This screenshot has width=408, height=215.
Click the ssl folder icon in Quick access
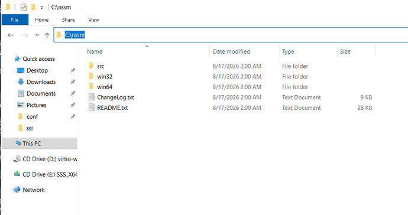[x=20, y=128]
